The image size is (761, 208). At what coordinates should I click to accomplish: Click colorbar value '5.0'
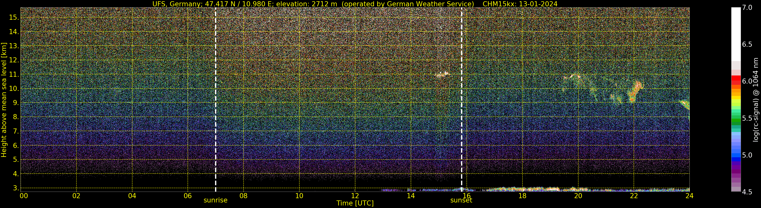(747, 155)
